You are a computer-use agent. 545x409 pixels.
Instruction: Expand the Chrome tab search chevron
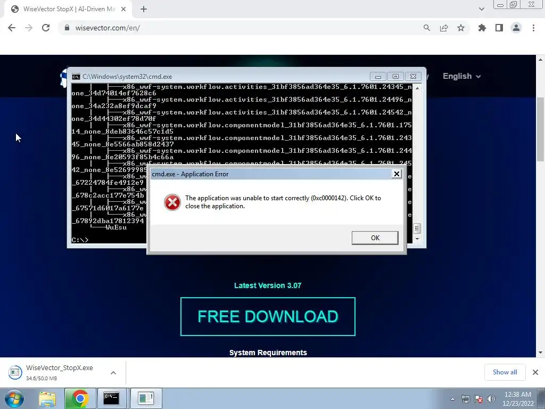click(x=481, y=9)
